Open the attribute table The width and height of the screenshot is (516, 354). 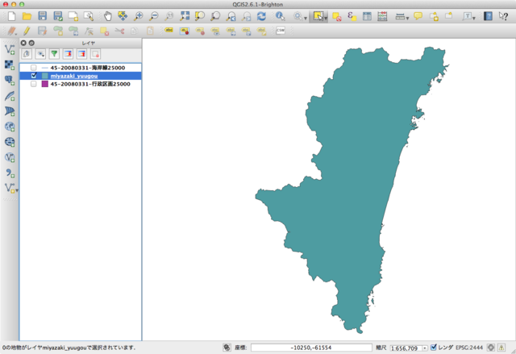click(367, 16)
